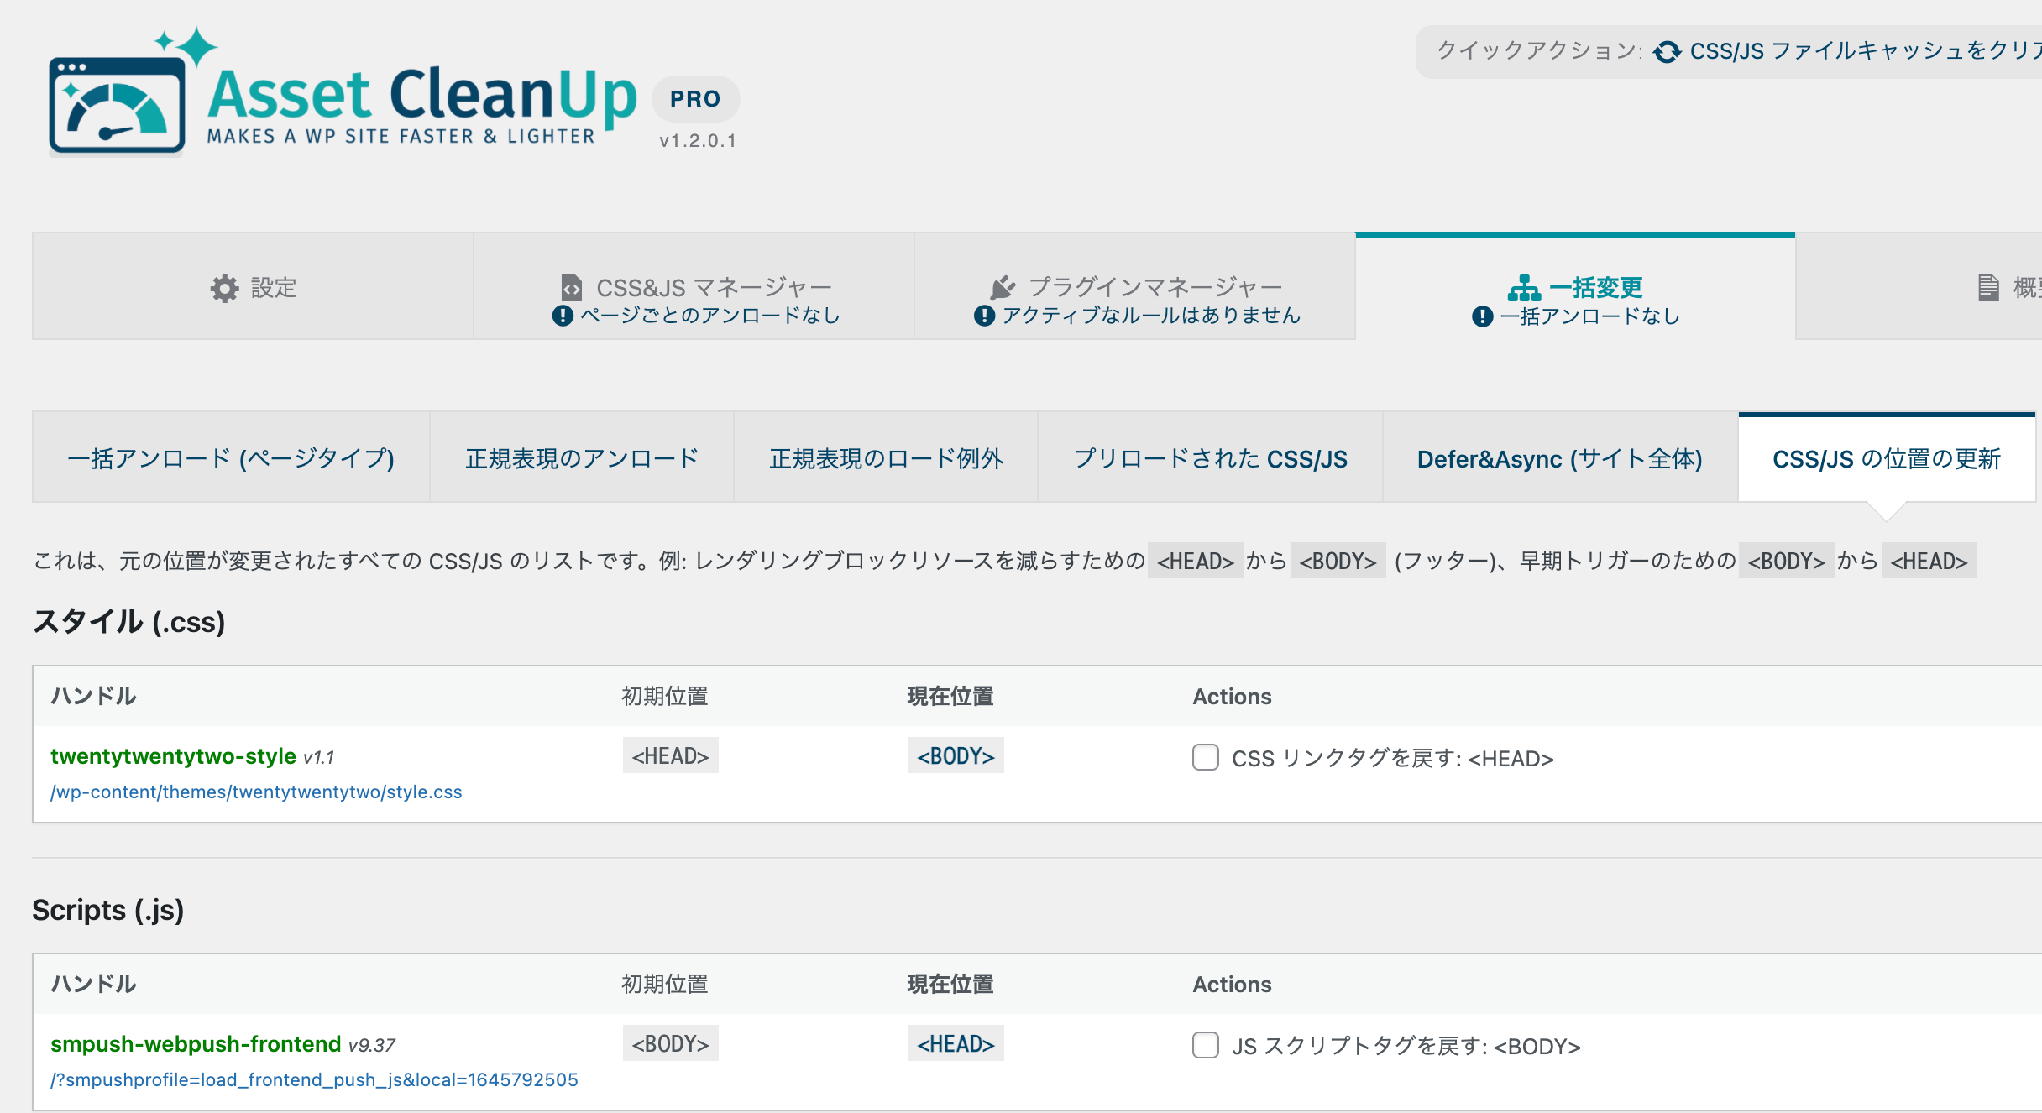This screenshot has height=1113, width=2042.
Task: Click the plug icon beside プラグインマネージャー
Action: click(1003, 287)
